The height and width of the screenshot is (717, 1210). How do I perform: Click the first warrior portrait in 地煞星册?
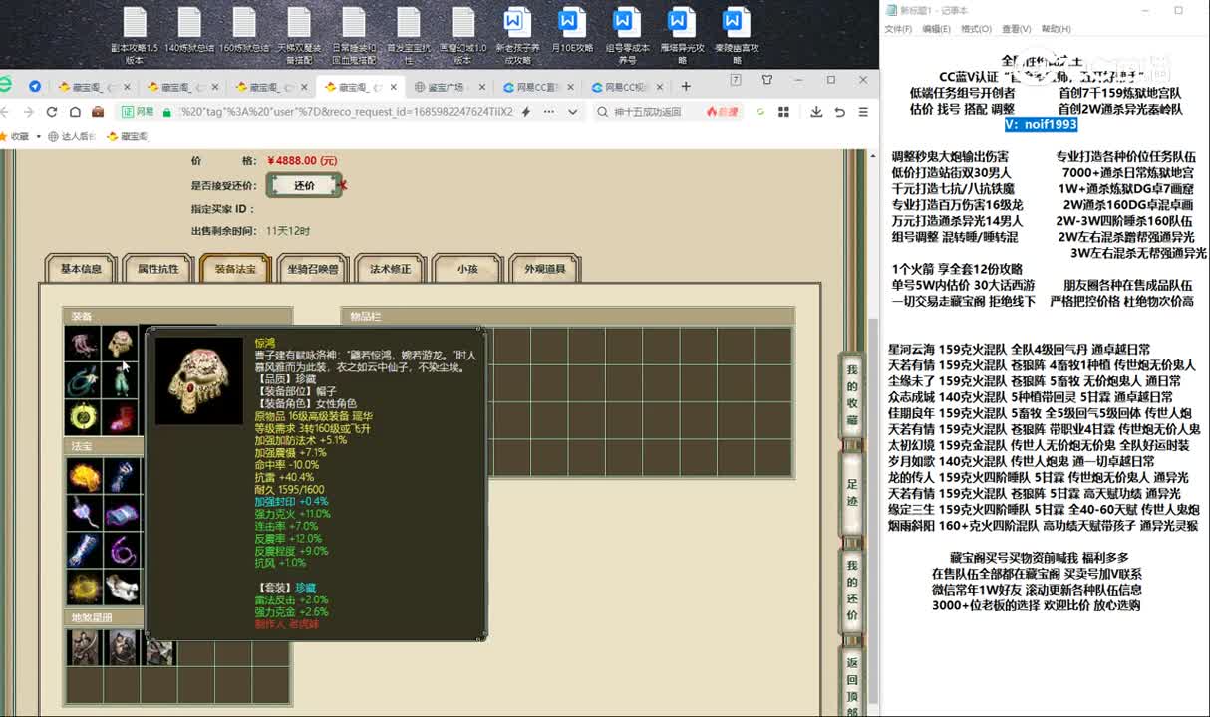(84, 647)
